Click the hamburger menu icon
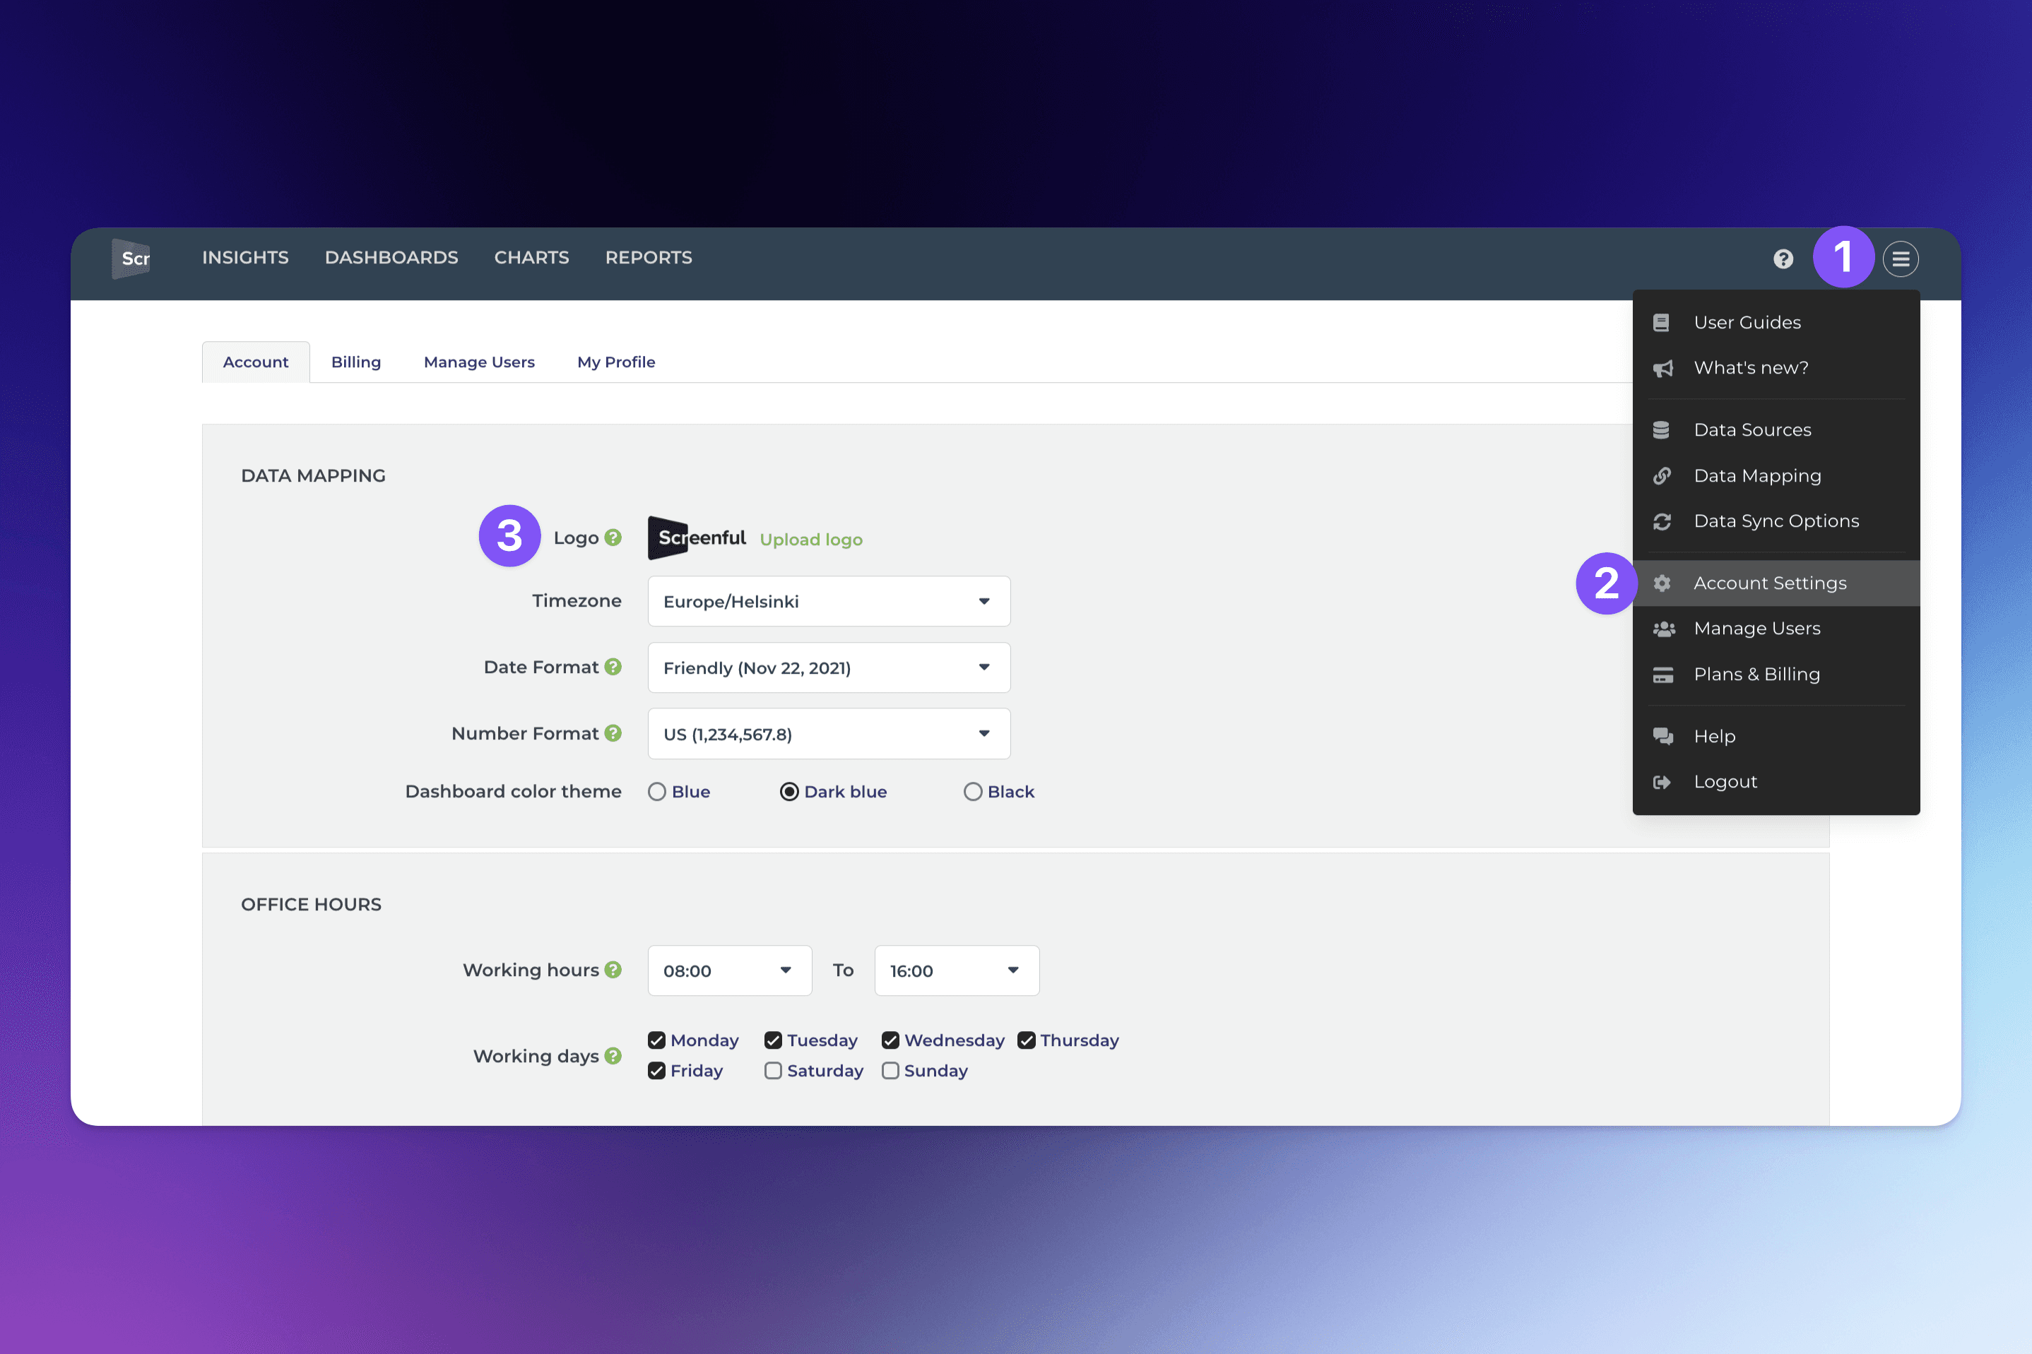Screen dimensions: 2032x1354 pos(1900,259)
